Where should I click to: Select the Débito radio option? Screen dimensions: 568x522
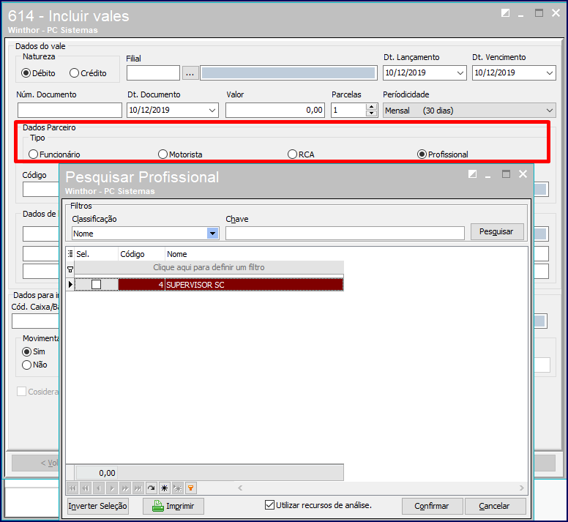[38, 73]
